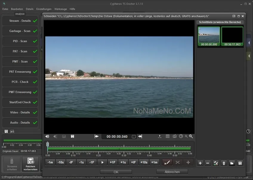The height and width of the screenshot is (180, 253).
Task: Add cut area with plus icon
Action: click(x=200, y=163)
